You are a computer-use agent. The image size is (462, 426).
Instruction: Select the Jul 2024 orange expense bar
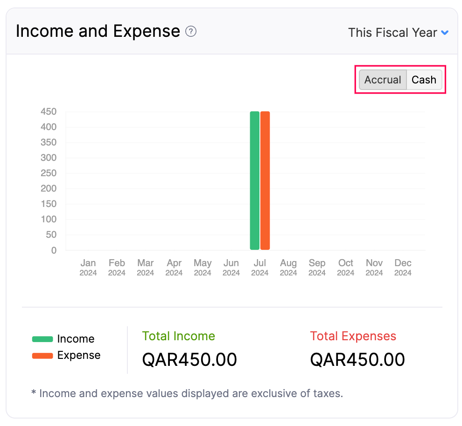coord(266,179)
